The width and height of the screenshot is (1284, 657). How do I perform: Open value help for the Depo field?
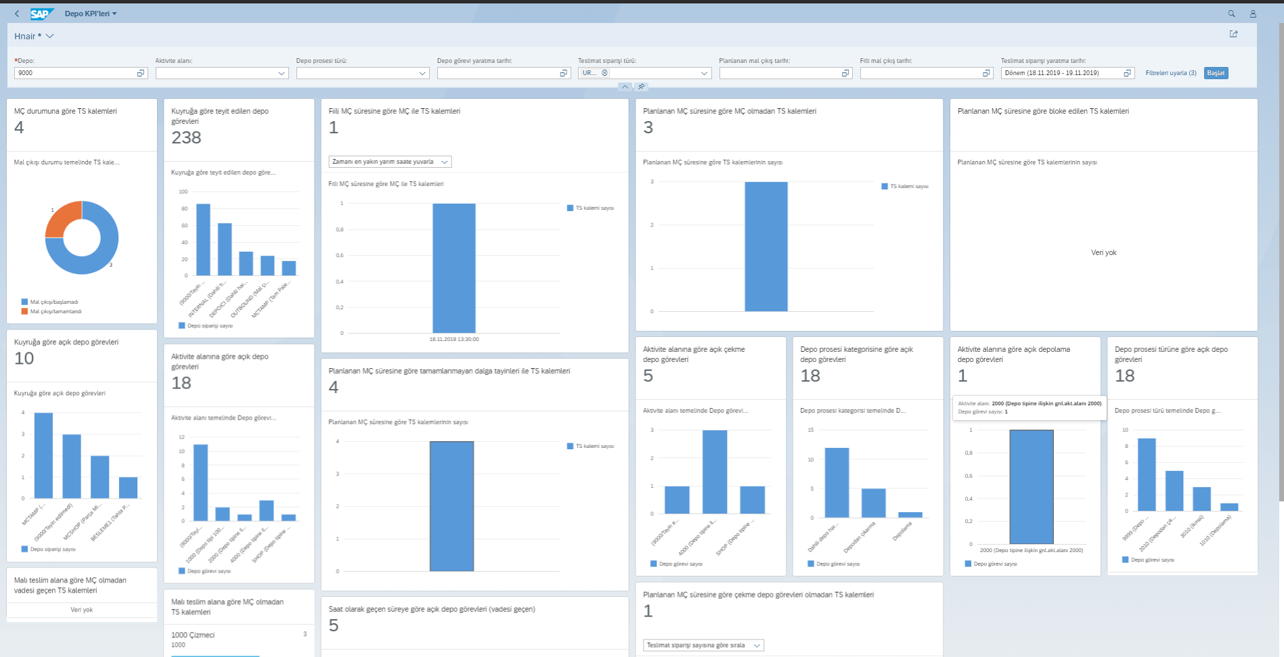(140, 72)
